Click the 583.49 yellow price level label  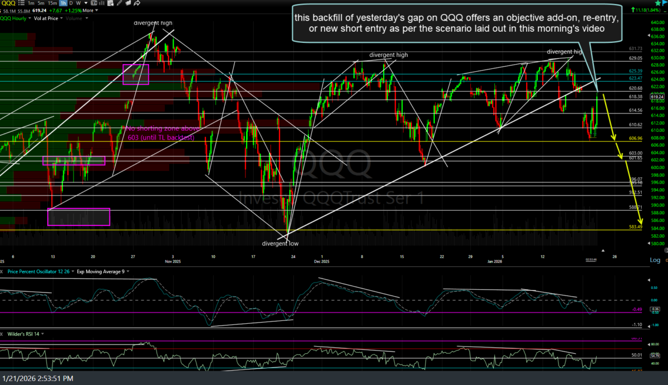tap(636, 227)
